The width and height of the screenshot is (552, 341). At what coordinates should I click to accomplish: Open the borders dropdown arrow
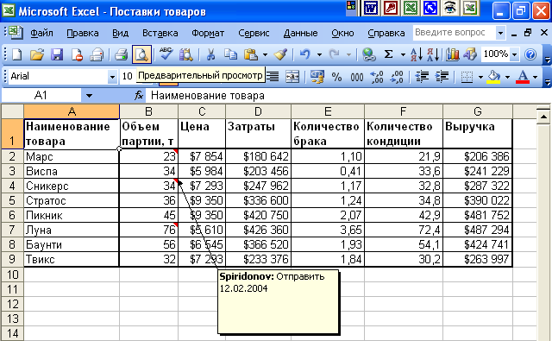[480, 77]
